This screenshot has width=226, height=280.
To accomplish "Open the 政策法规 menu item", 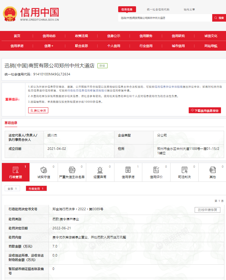I will coord(81,36).
